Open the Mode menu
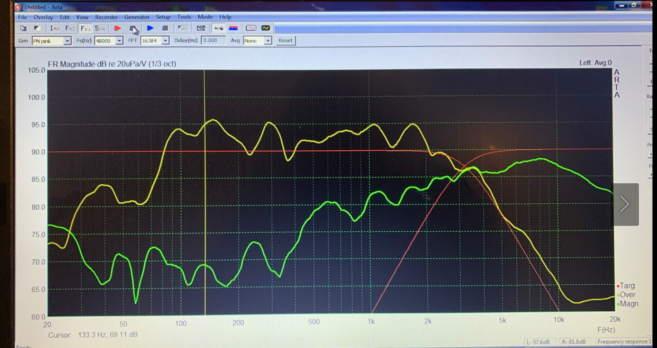 tap(205, 17)
